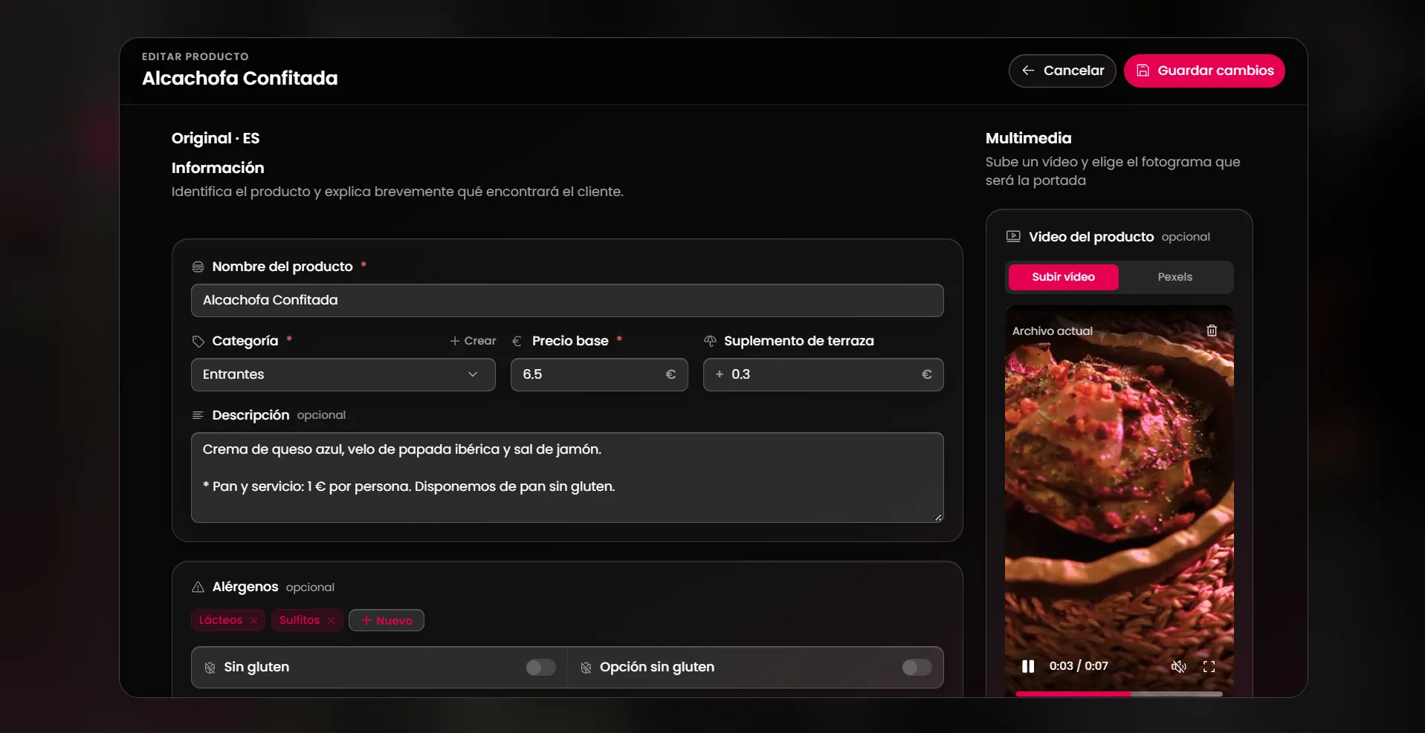The height and width of the screenshot is (733, 1425).
Task: Click the warning triangle icon beside Alérgenos
Action: tap(198, 587)
